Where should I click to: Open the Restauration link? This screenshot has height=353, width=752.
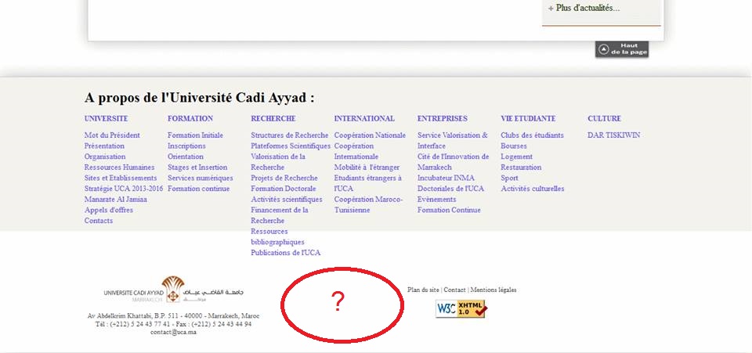click(521, 167)
